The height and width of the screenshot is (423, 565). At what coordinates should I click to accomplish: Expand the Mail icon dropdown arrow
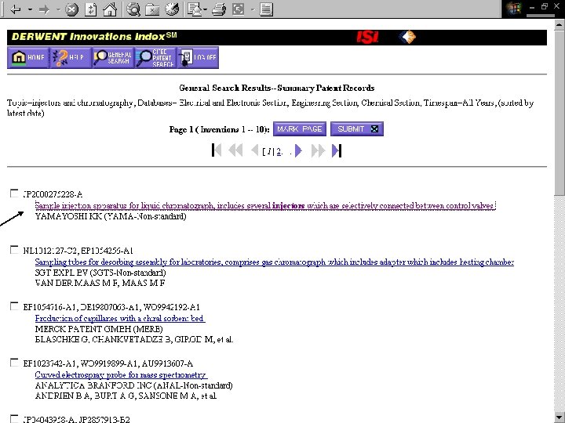coord(205,9)
